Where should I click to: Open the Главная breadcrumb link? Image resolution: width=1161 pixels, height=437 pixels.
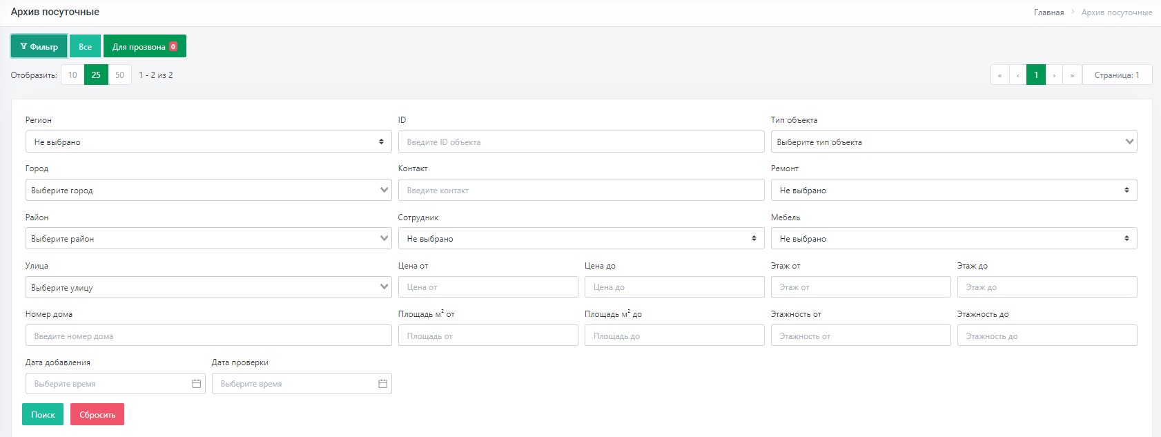click(x=1048, y=12)
